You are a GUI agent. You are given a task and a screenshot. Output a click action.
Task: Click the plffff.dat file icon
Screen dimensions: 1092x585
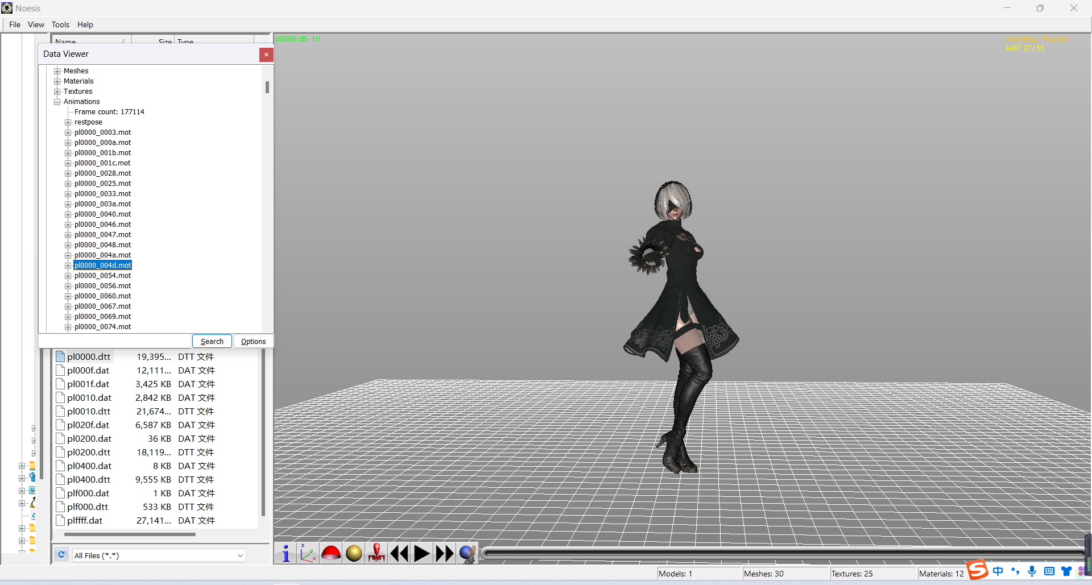tap(60, 521)
